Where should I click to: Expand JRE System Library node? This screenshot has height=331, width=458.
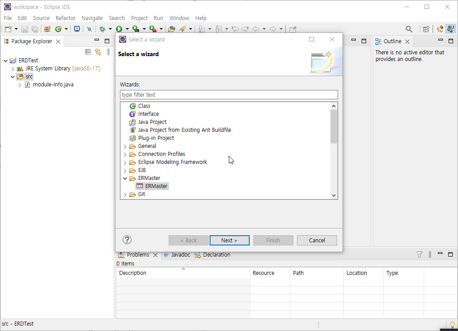(x=12, y=69)
